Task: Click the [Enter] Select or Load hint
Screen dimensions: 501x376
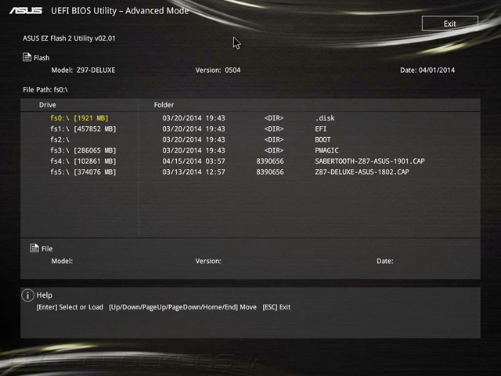Action: point(70,307)
